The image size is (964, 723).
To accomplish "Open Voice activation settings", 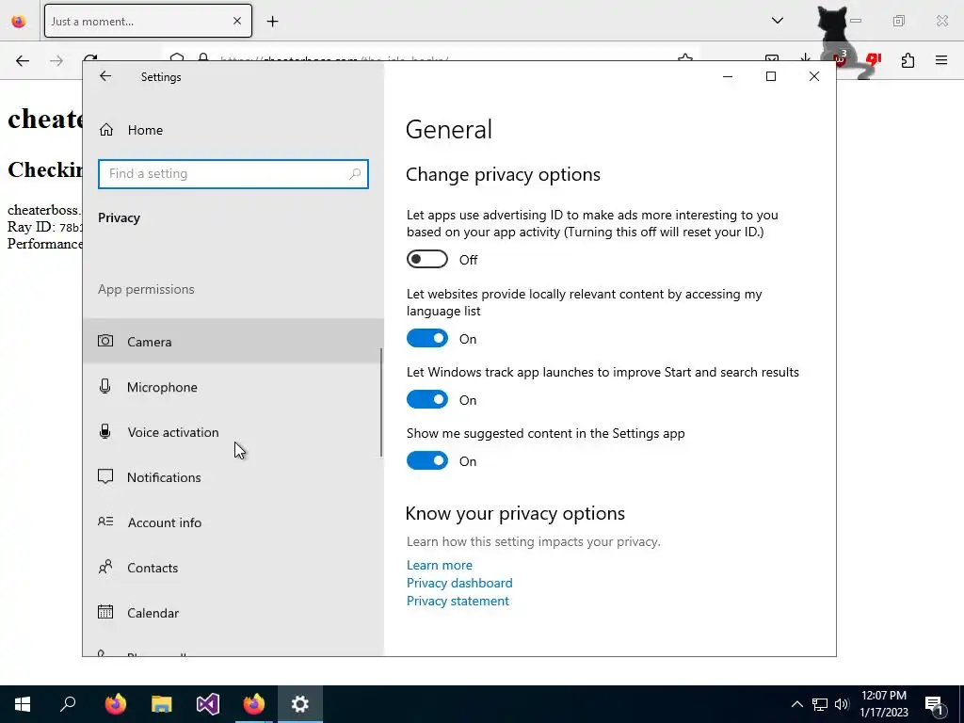I will click(x=233, y=432).
